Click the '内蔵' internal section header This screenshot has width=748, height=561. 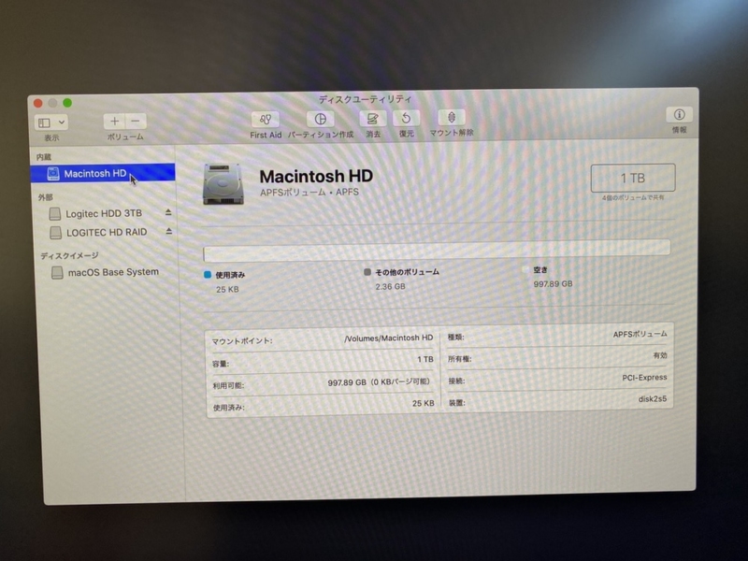pos(43,157)
